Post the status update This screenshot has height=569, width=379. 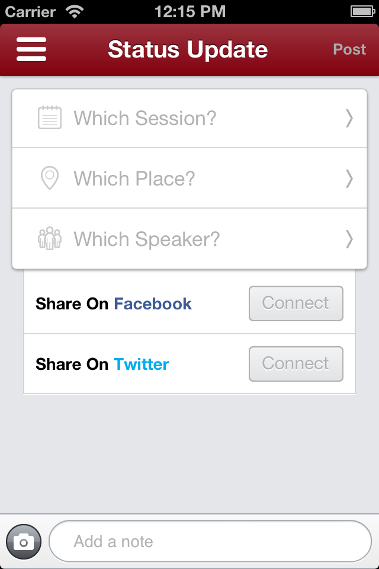[349, 49]
